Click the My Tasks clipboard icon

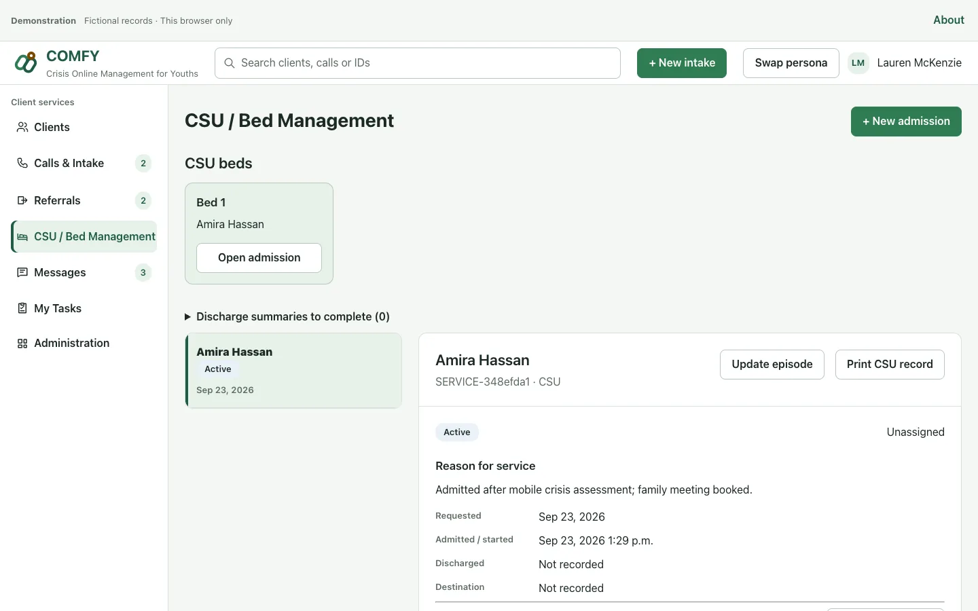point(22,308)
